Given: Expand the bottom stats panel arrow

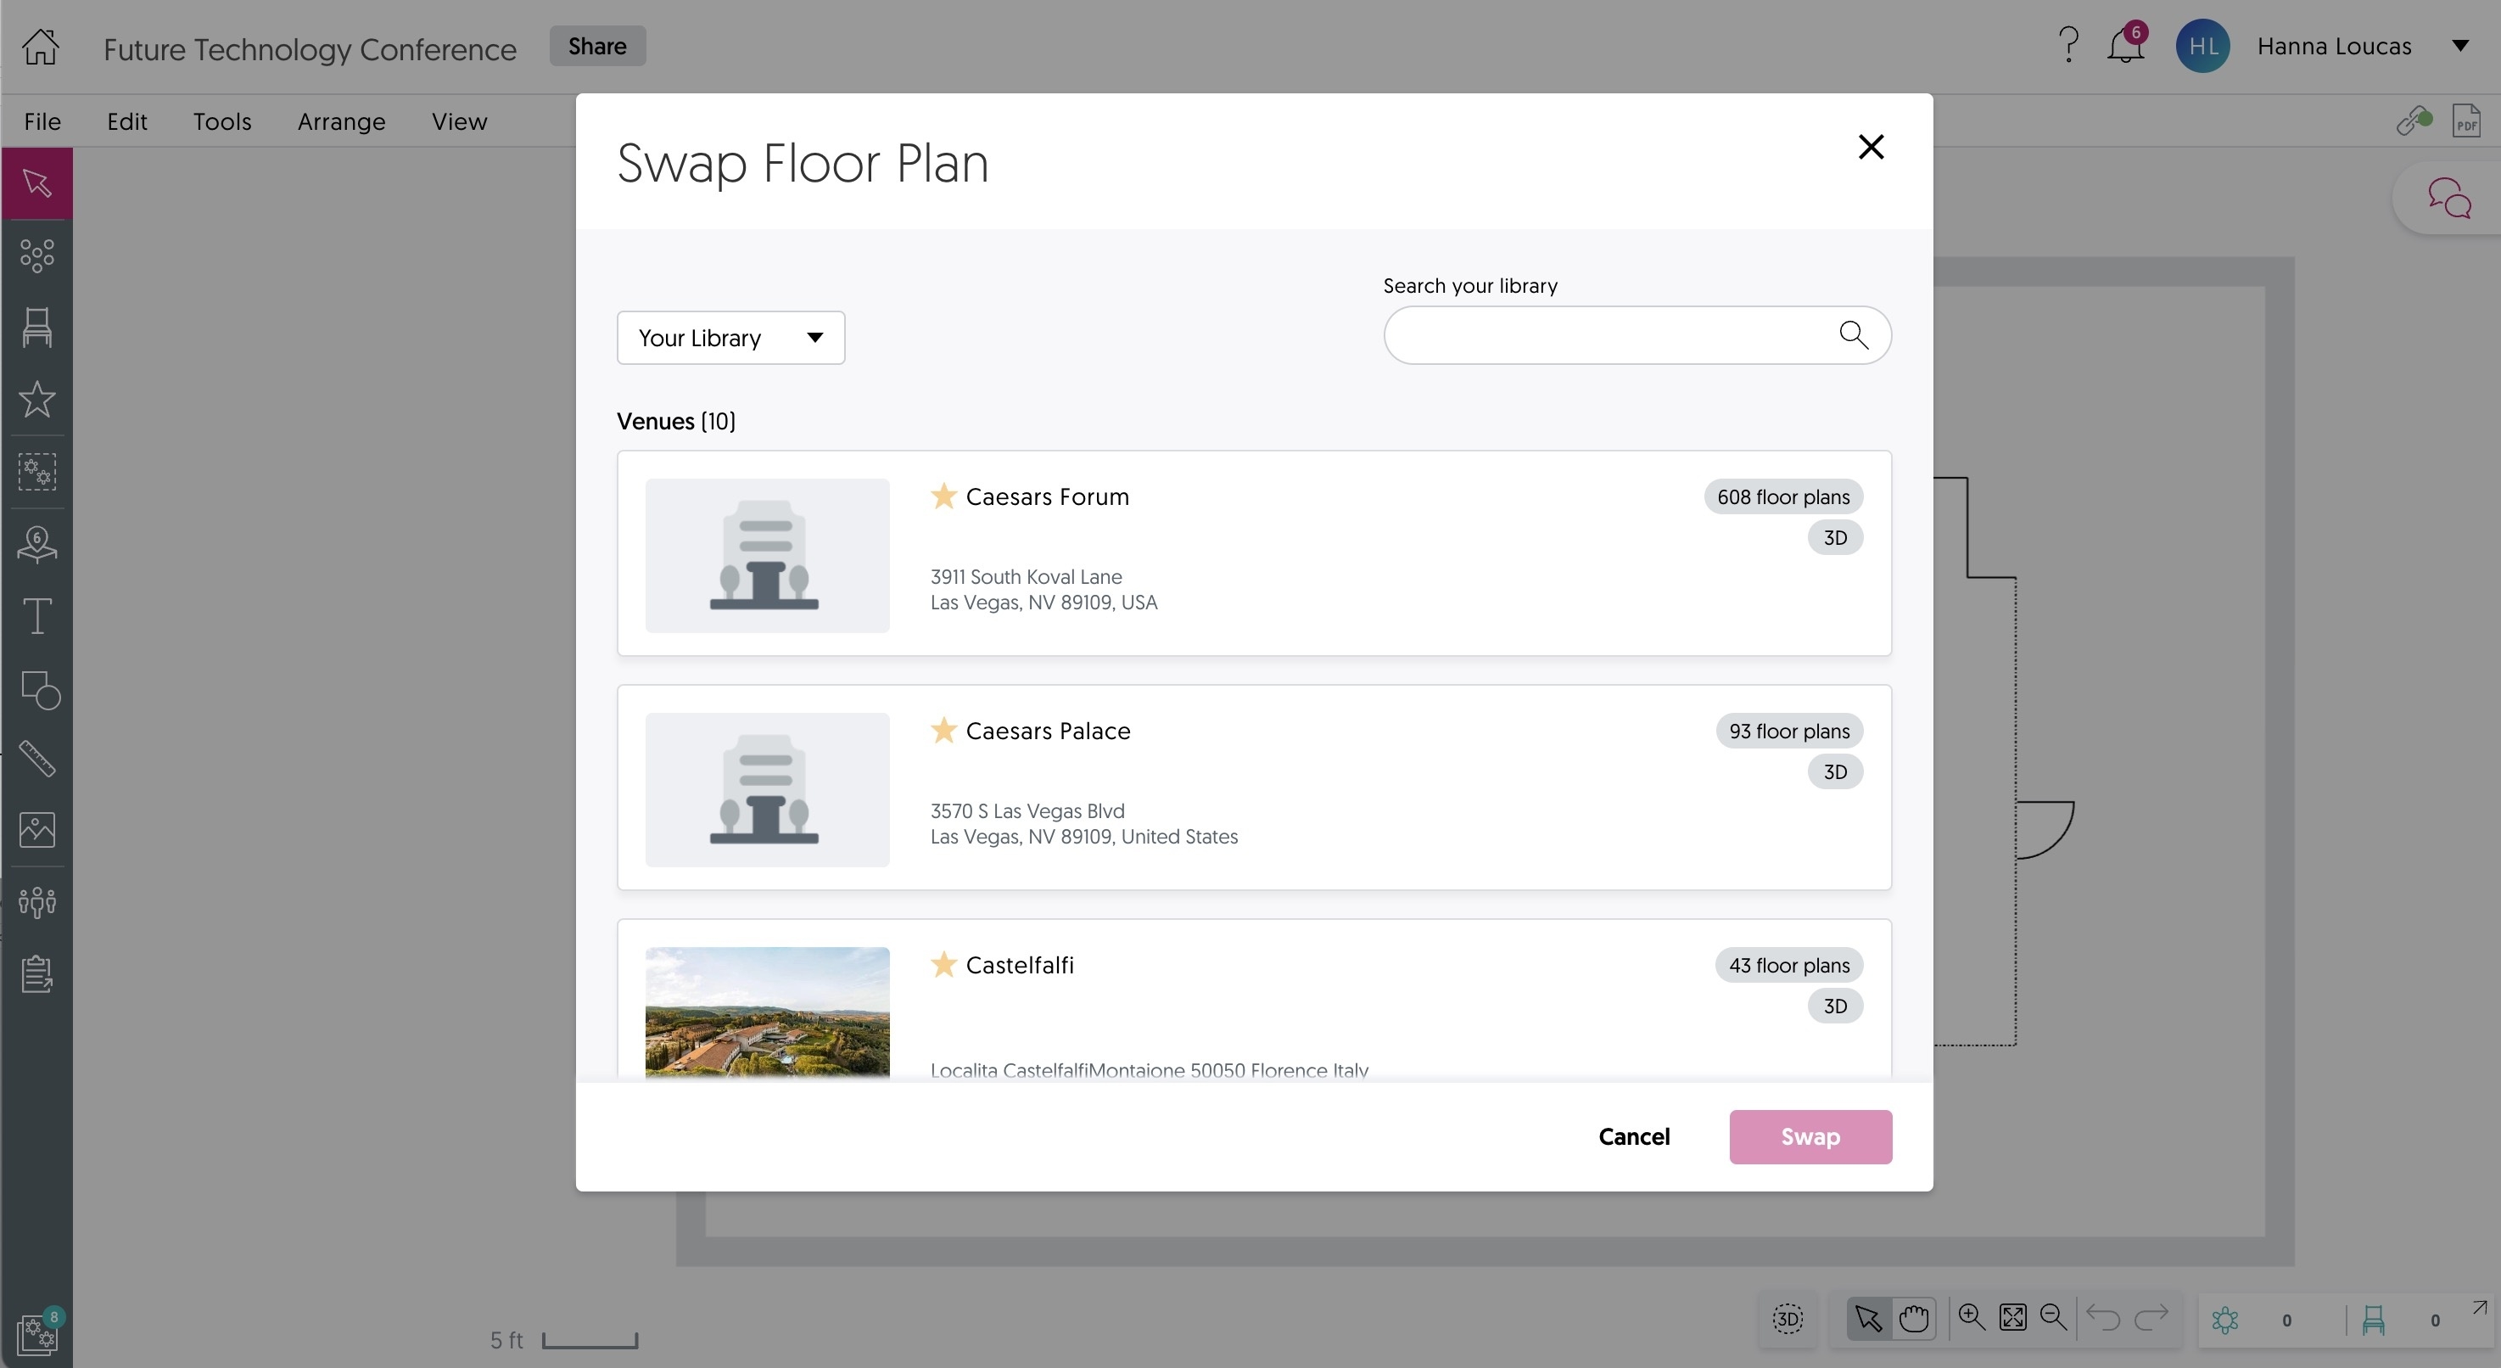Looking at the screenshot, I should [2480, 1308].
